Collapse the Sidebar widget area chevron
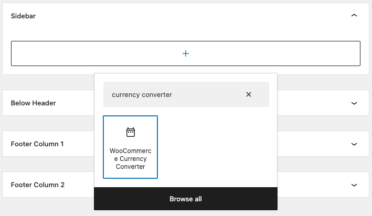The image size is (372, 216). click(354, 16)
